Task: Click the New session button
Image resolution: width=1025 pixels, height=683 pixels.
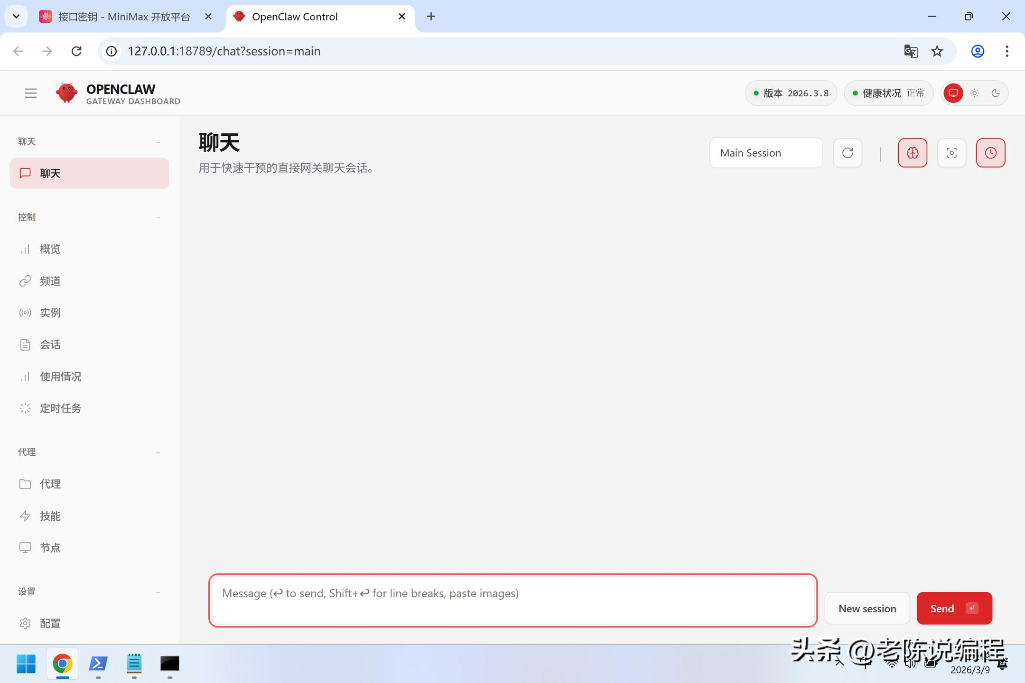Action: pyautogui.click(x=867, y=609)
